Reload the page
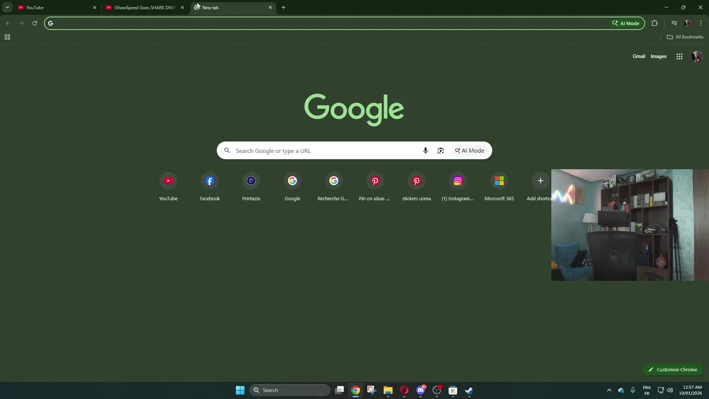 point(34,23)
